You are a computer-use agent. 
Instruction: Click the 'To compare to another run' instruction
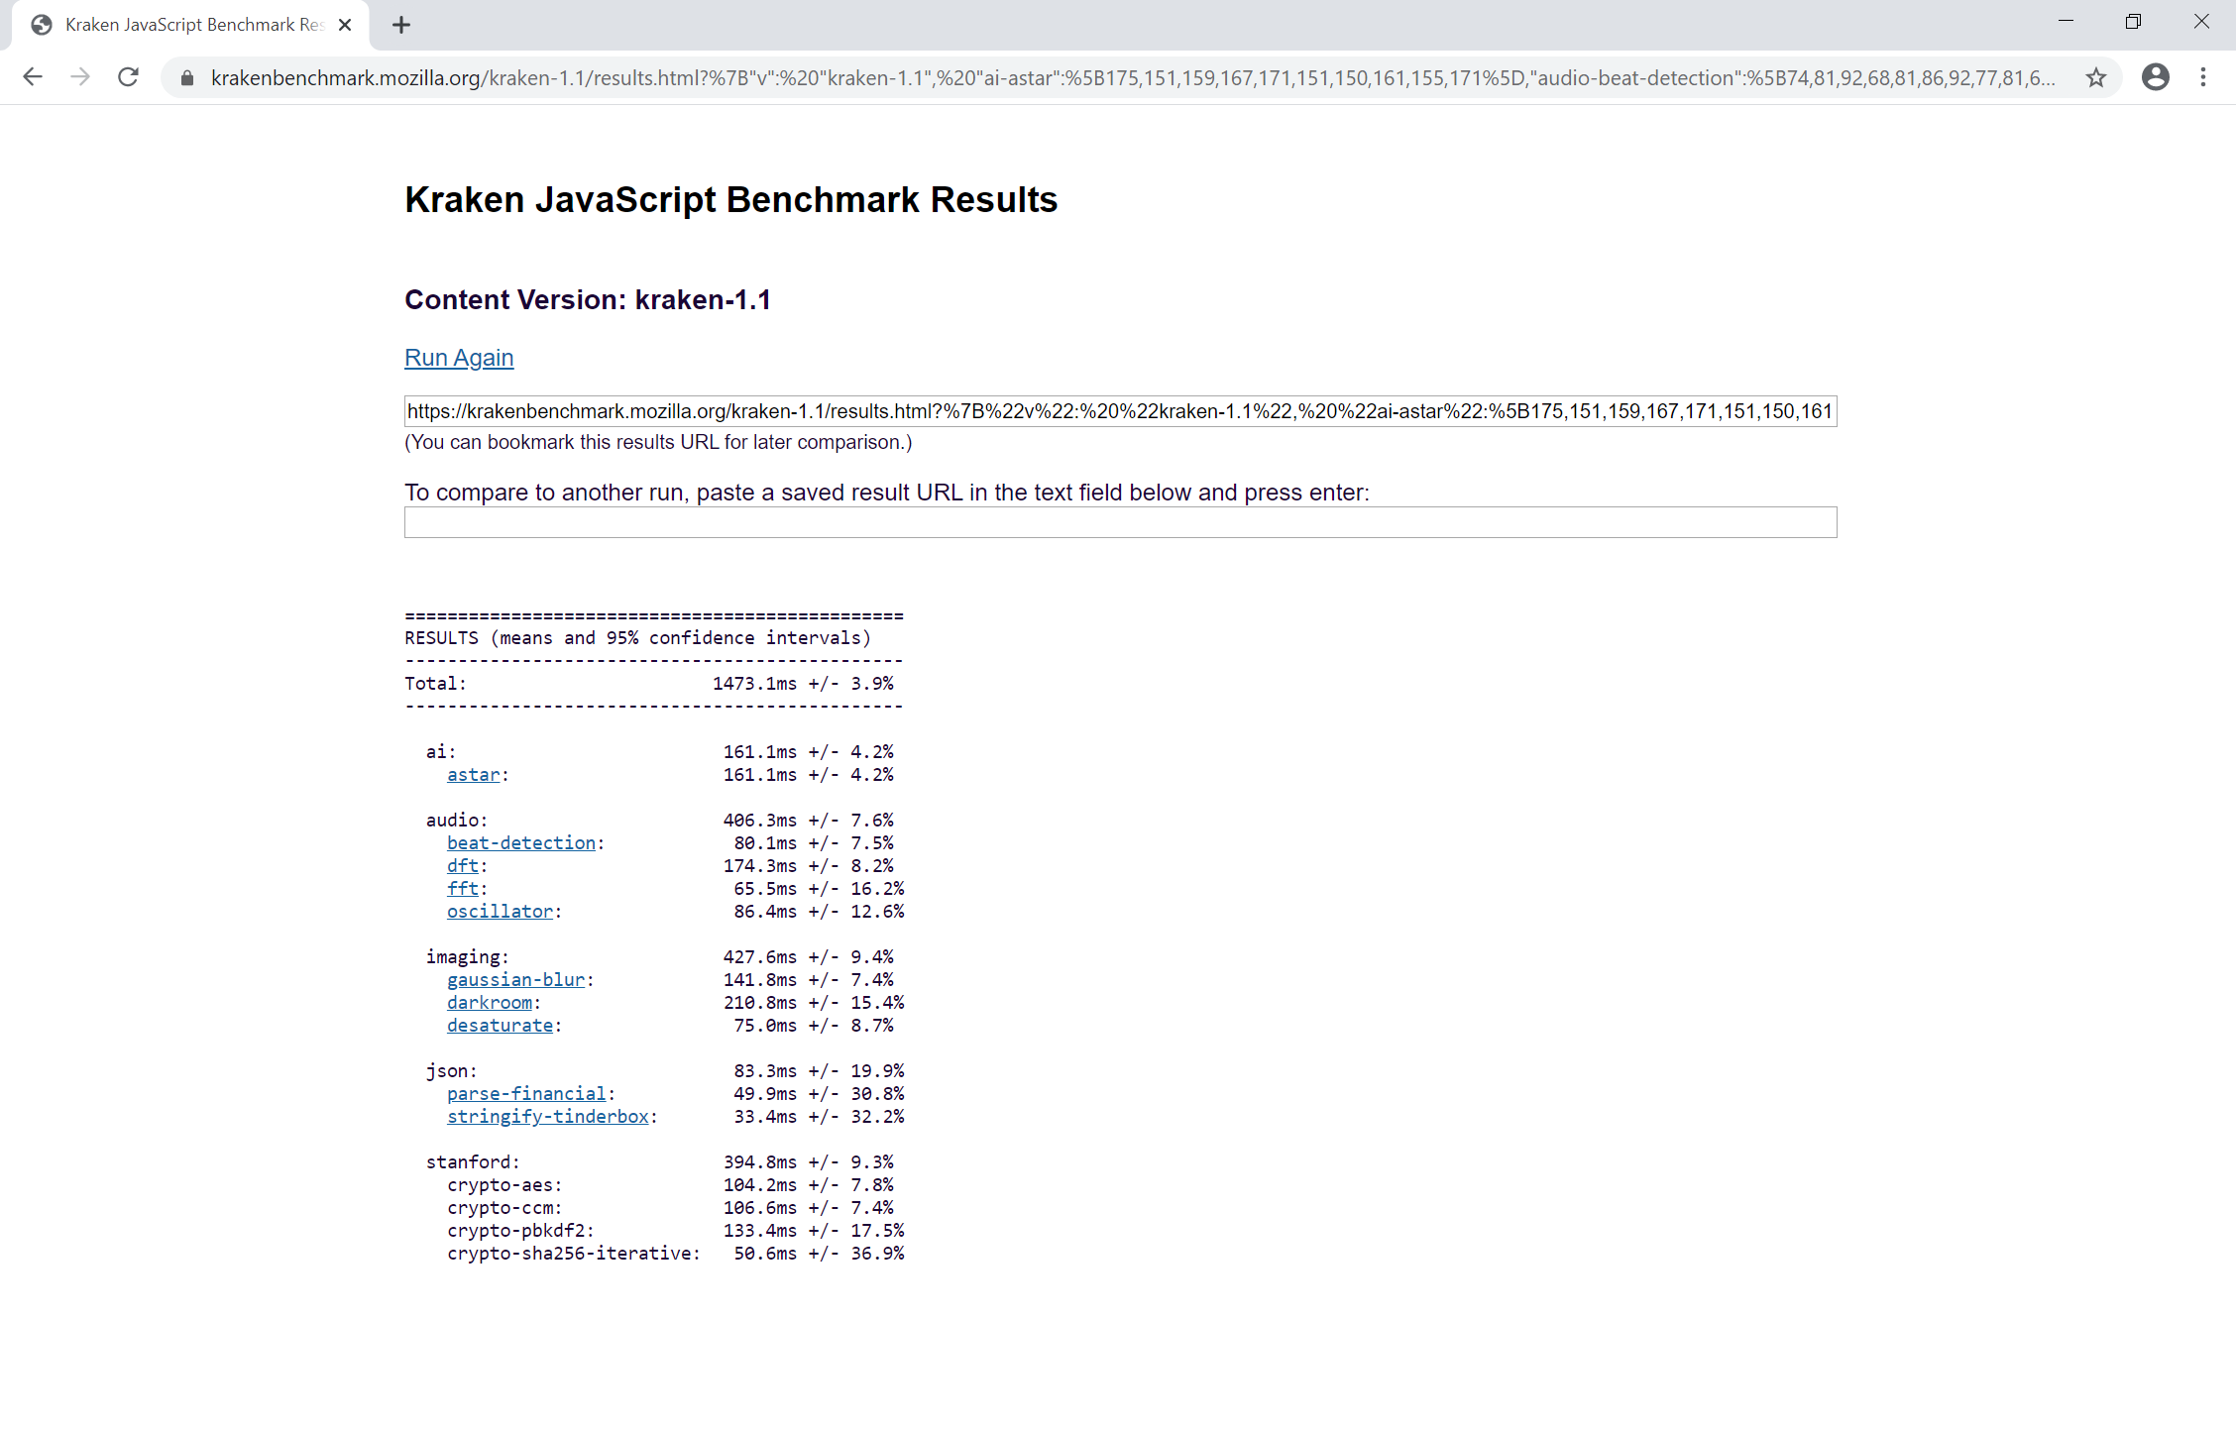tap(887, 493)
